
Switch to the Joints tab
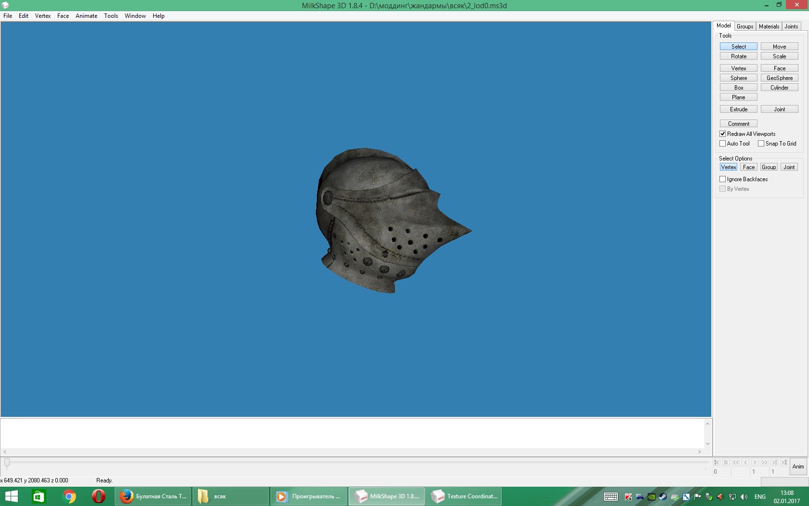click(x=792, y=27)
